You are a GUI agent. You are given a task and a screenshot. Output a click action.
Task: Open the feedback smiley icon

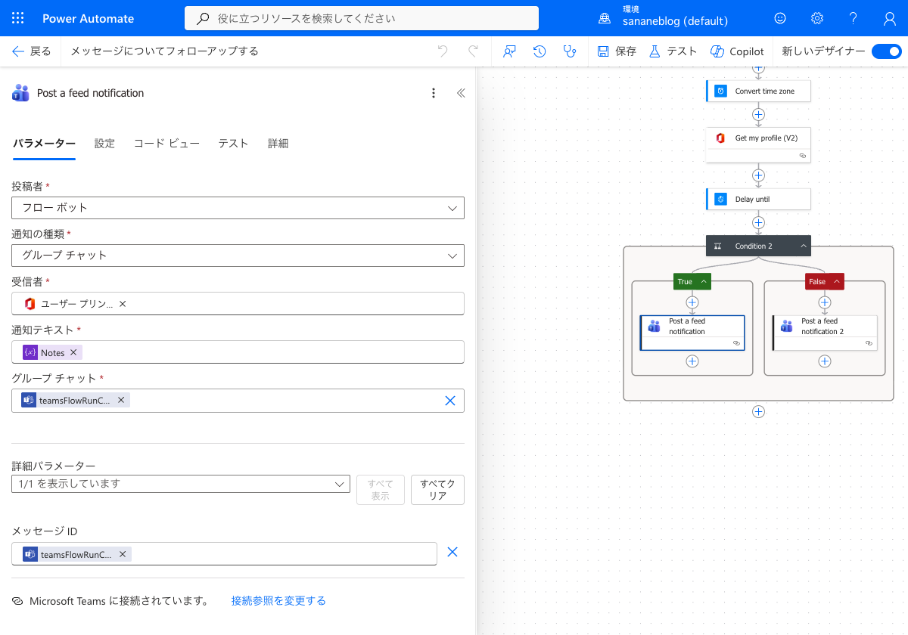point(780,18)
